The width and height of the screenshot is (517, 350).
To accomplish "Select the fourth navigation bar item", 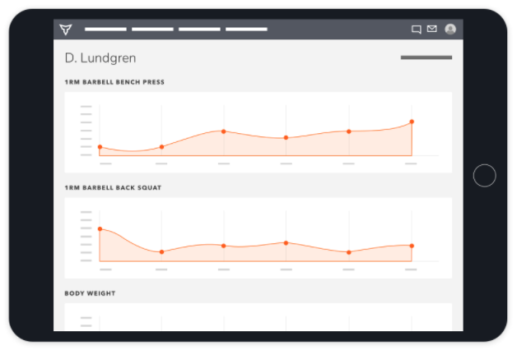I will [x=246, y=30].
